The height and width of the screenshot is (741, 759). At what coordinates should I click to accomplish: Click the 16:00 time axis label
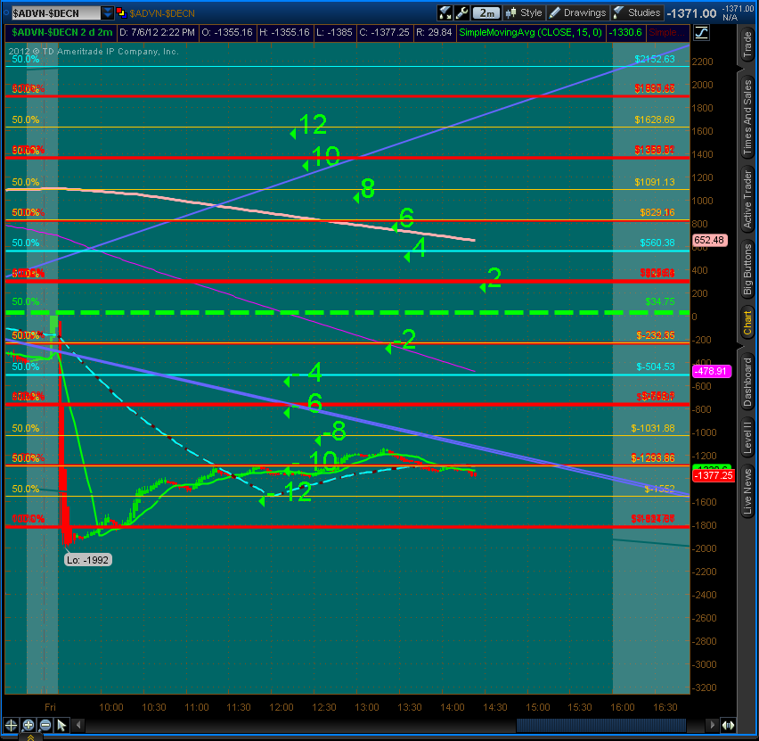[x=622, y=707]
